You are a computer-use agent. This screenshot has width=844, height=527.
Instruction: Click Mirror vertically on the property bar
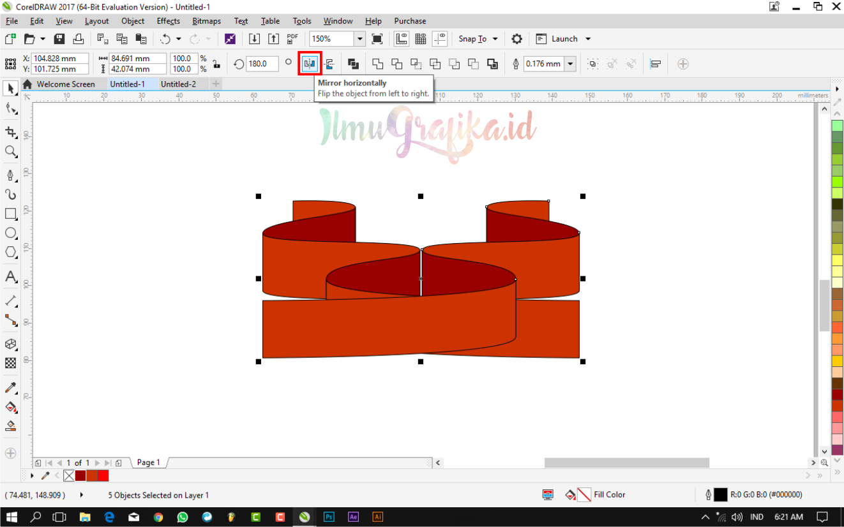pos(329,64)
